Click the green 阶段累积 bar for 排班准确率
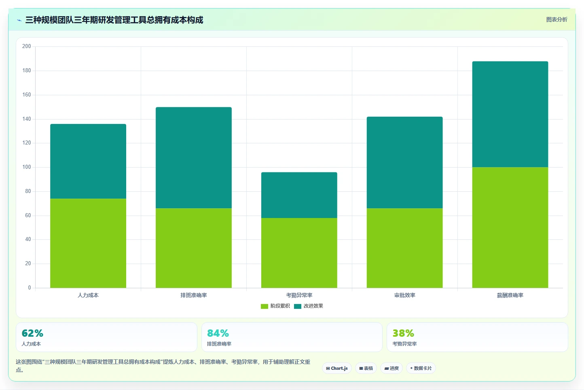Image resolution: width=584 pixels, height=390 pixels. coord(194,248)
